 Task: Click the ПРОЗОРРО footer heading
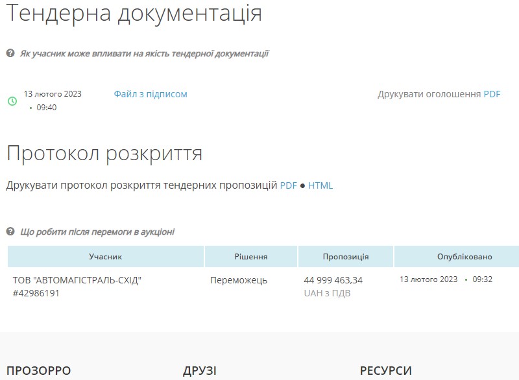click(39, 371)
